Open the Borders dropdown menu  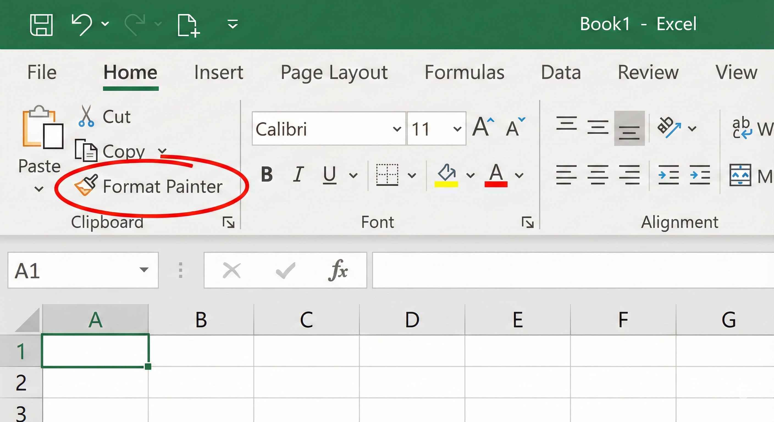coord(412,175)
